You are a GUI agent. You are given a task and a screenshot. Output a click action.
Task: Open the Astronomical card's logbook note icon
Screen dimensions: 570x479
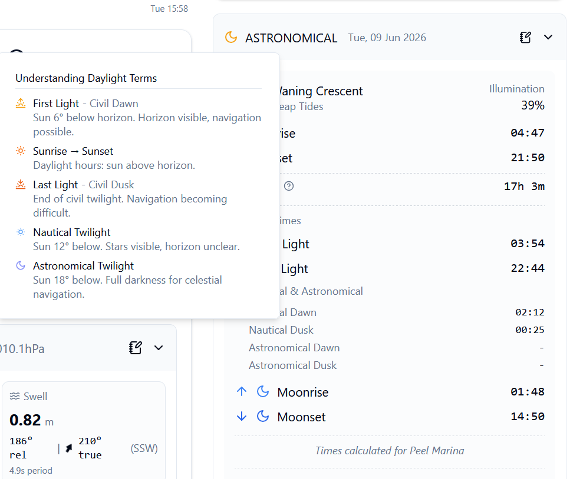pyautogui.click(x=525, y=38)
